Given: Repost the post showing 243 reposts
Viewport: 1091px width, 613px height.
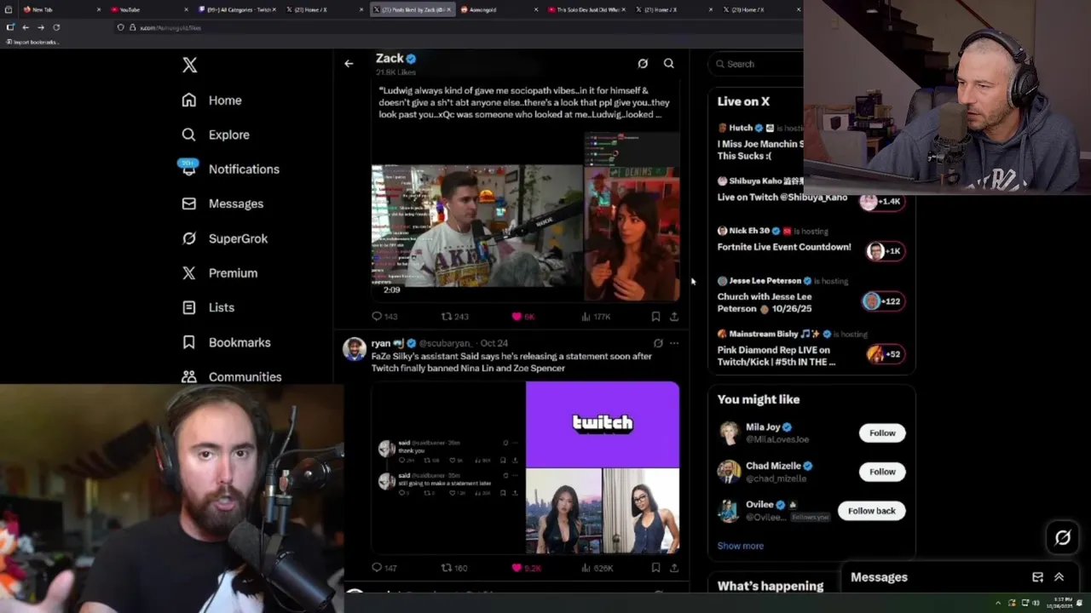Looking at the screenshot, I should [454, 317].
